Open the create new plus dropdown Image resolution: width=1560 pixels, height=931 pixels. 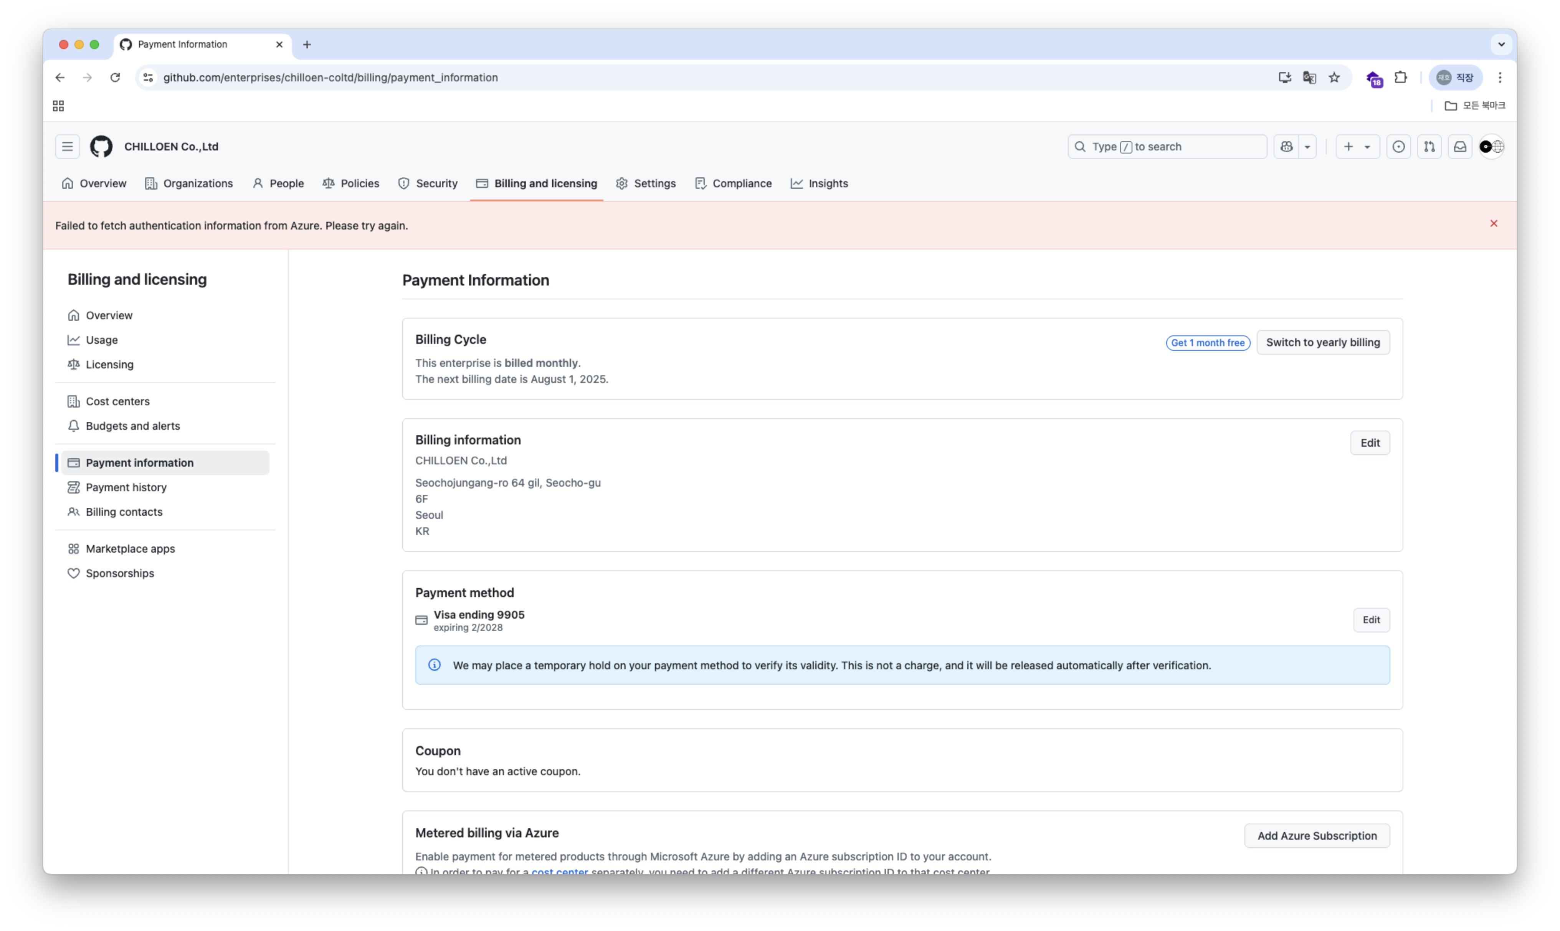[x=1357, y=146]
